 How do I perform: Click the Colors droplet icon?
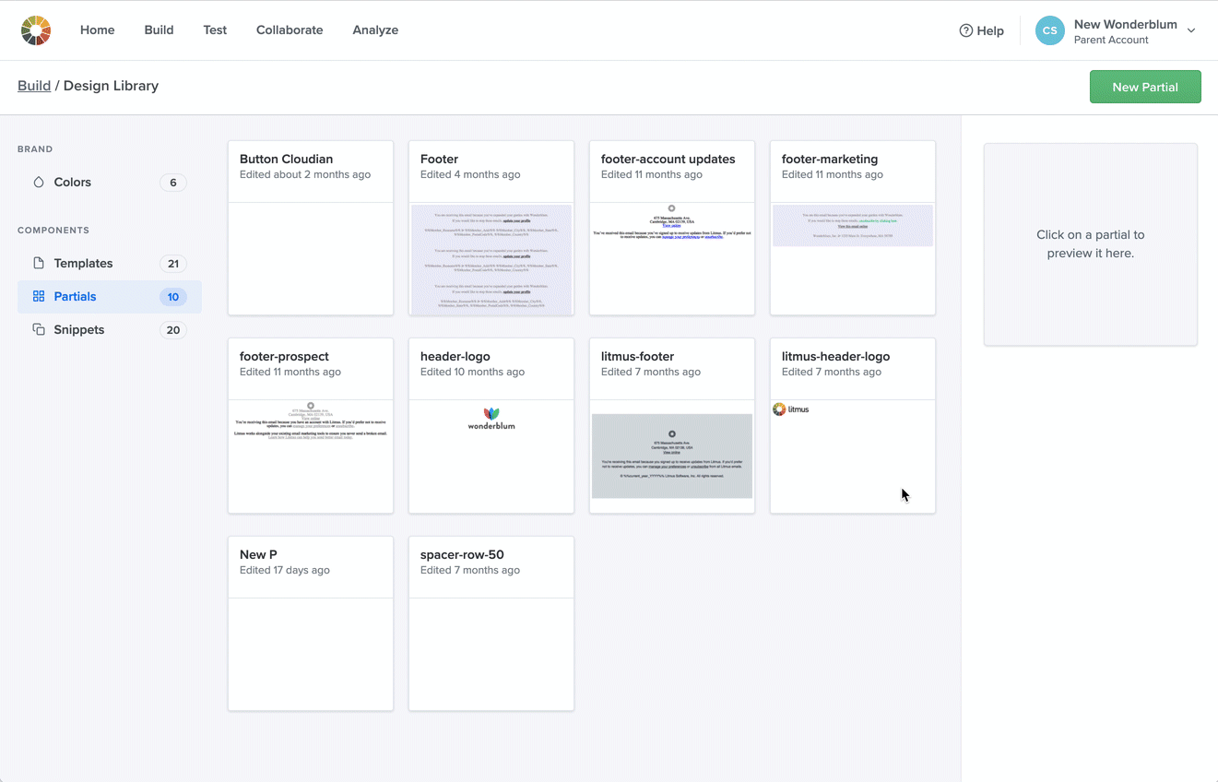(x=39, y=183)
